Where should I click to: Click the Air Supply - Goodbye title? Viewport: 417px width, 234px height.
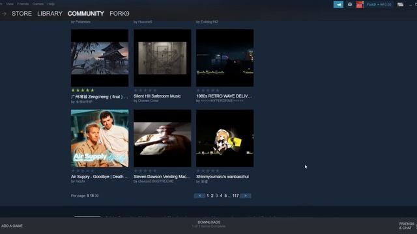click(100, 176)
